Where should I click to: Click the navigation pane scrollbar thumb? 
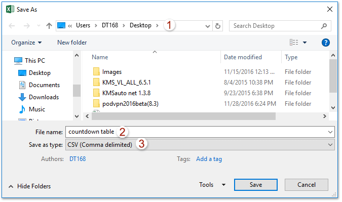[77, 91]
